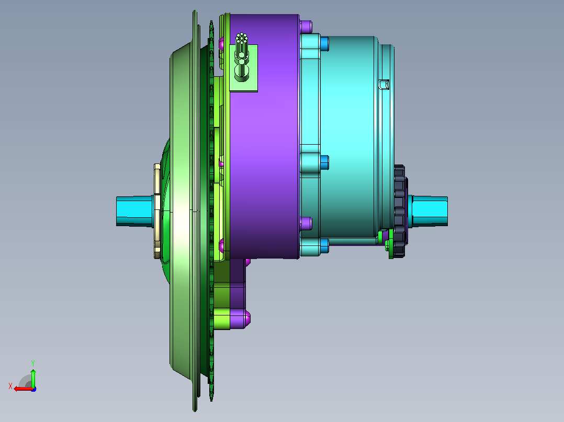The image size is (564, 422).
Task: Pick the large purple cylindrical motor housing
Action: pyautogui.click(x=264, y=136)
